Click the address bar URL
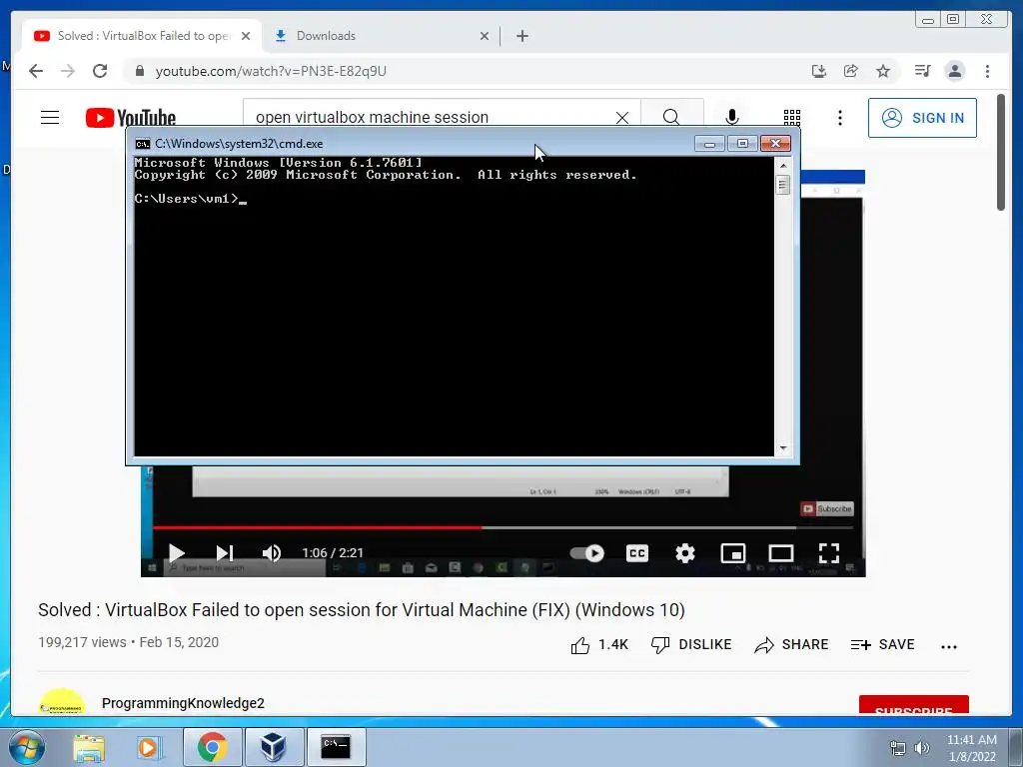The width and height of the screenshot is (1023, 767). click(x=271, y=71)
